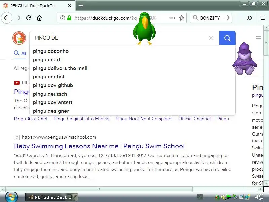The width and height of the screenshot is (269, 202).
Task: Choose suggestion pingu deviantart
Action: [53, 102]
